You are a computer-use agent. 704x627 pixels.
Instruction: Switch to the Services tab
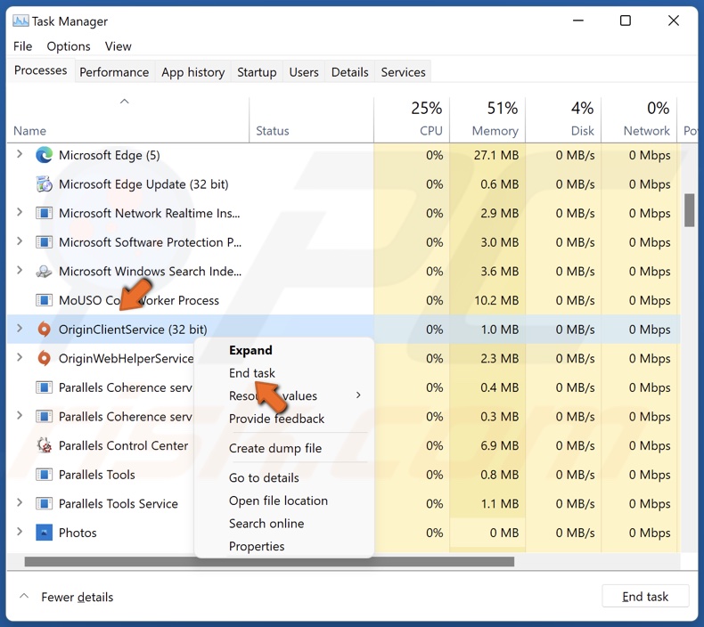tap(403, 72)
